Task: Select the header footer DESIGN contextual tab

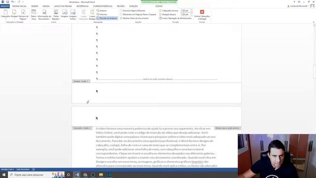Action: pos(159,6)
